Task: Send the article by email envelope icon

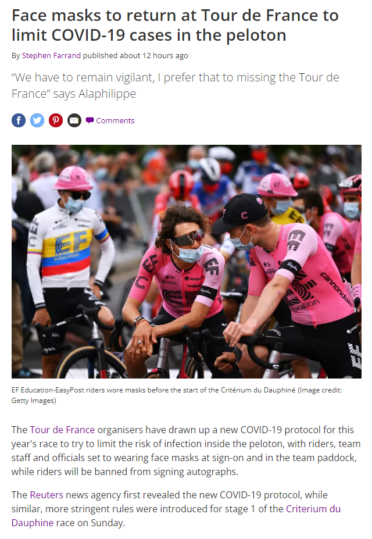Action: (74, 120)
